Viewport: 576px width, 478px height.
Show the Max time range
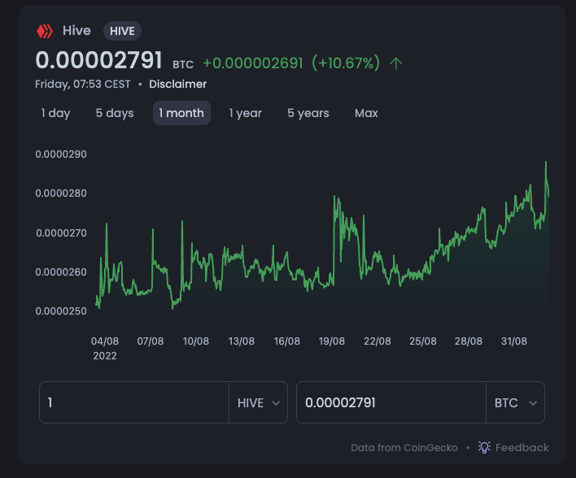coord(366,113)
